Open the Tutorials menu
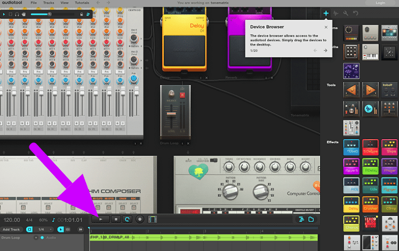Screen dimensions: 399x251 pos(82,3)
